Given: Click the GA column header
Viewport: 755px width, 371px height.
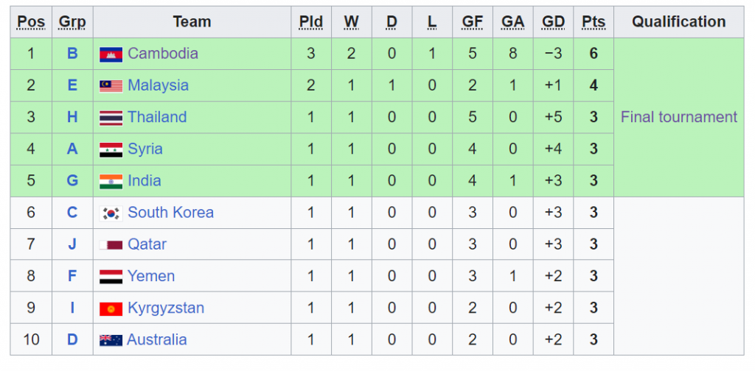Looking at the screenshot, I should pos(513,22).
